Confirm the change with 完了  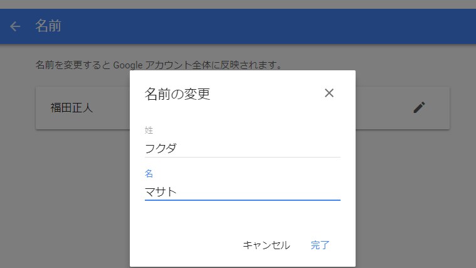click(320, 245)
